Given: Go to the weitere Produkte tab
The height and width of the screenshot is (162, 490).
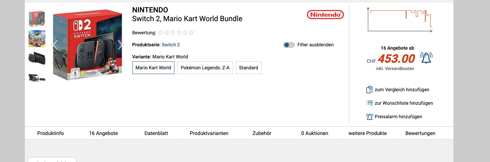Looking at the screenshot, I should [x=367, y=133].
